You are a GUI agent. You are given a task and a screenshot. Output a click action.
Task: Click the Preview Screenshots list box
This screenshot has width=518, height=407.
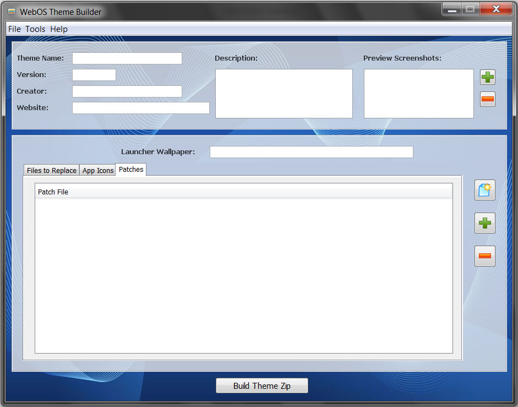click(419, 94)
